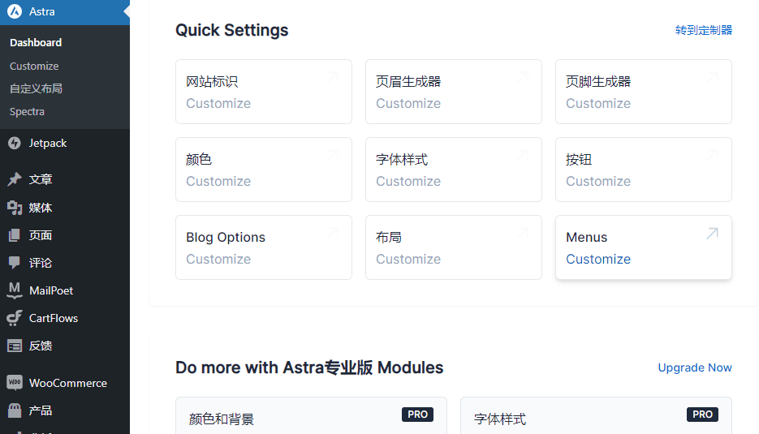Viewport: 759px width, 434px height.
Task: Click the MailPoet M icon
Action: click(15, 290)
